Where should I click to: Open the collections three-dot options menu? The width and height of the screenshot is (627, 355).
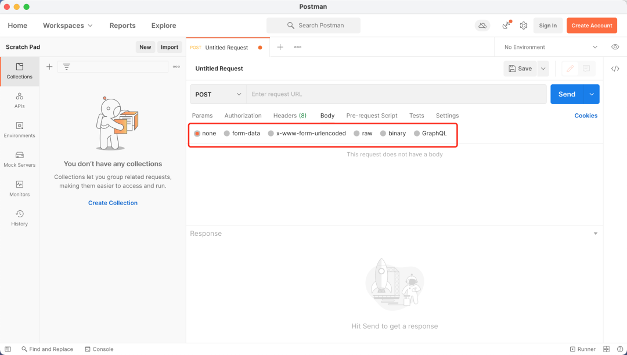click(176, 67)
